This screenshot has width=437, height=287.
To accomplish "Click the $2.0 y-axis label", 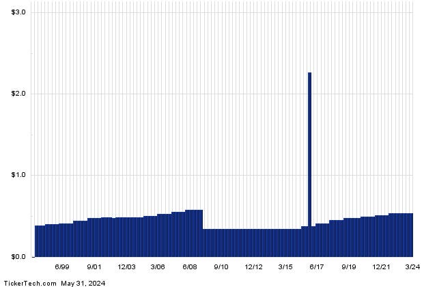I will point(18,94).
